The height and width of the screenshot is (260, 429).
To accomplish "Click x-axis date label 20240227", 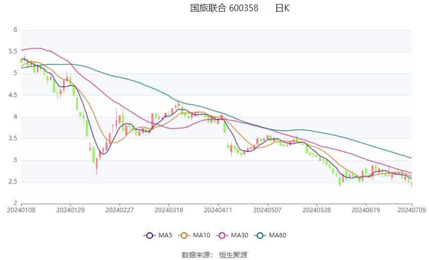I will pos(120,210).
